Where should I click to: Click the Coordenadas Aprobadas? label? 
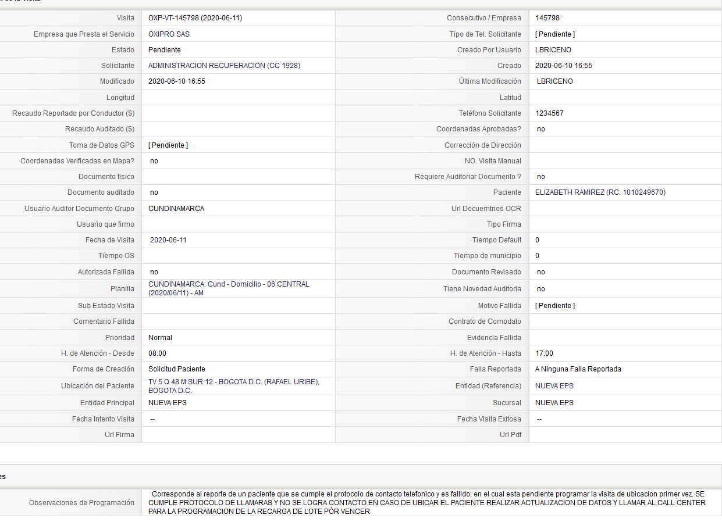click(479, 129)
